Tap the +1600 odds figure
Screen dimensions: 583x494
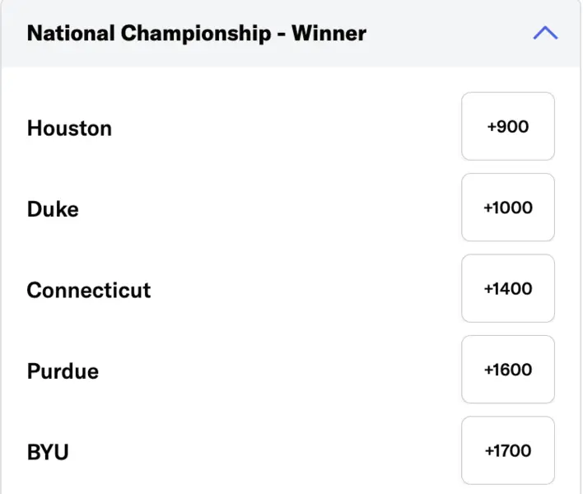(507, 369)
